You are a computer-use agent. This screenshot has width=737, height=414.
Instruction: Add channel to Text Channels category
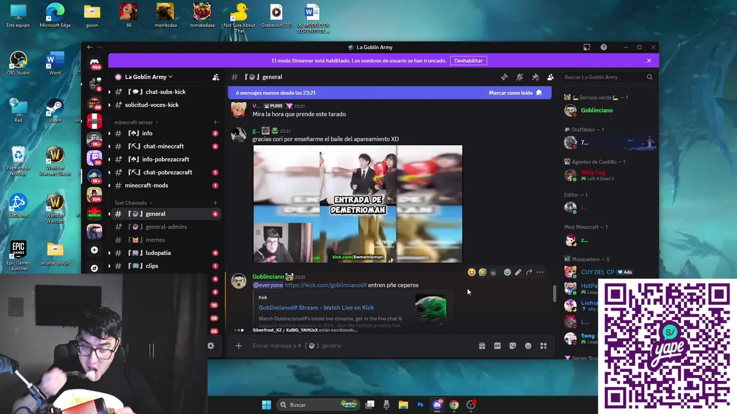(215, 203)
